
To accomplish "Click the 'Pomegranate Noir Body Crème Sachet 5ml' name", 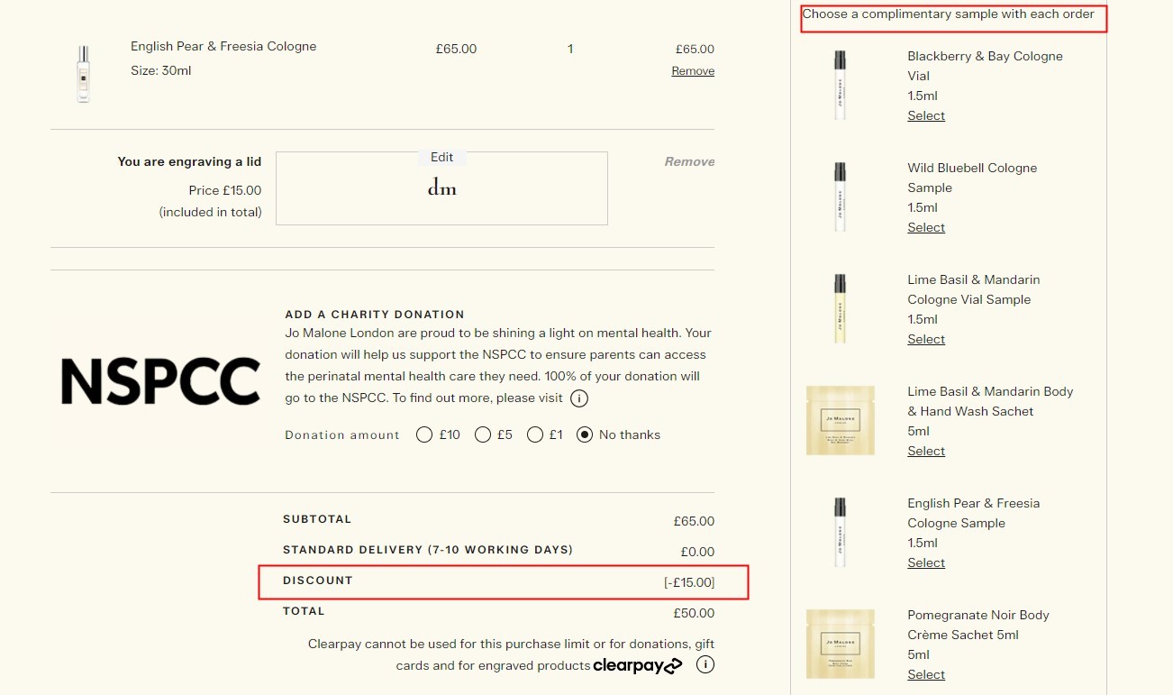I will coord(978,625).
